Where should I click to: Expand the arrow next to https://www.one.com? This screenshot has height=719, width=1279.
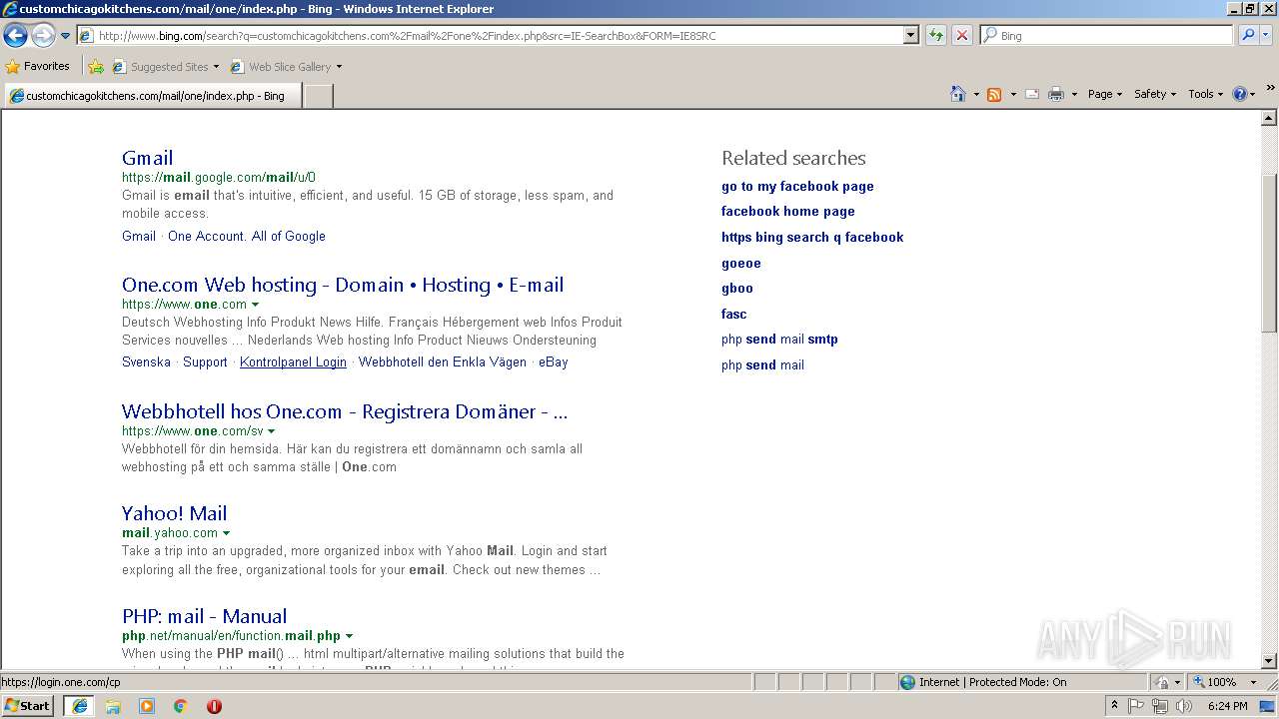tap(256, 305)
